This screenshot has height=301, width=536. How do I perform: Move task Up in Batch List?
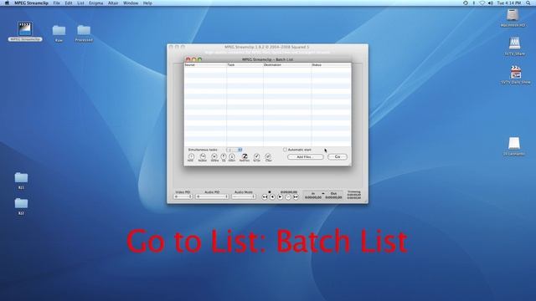coord(224,157)
